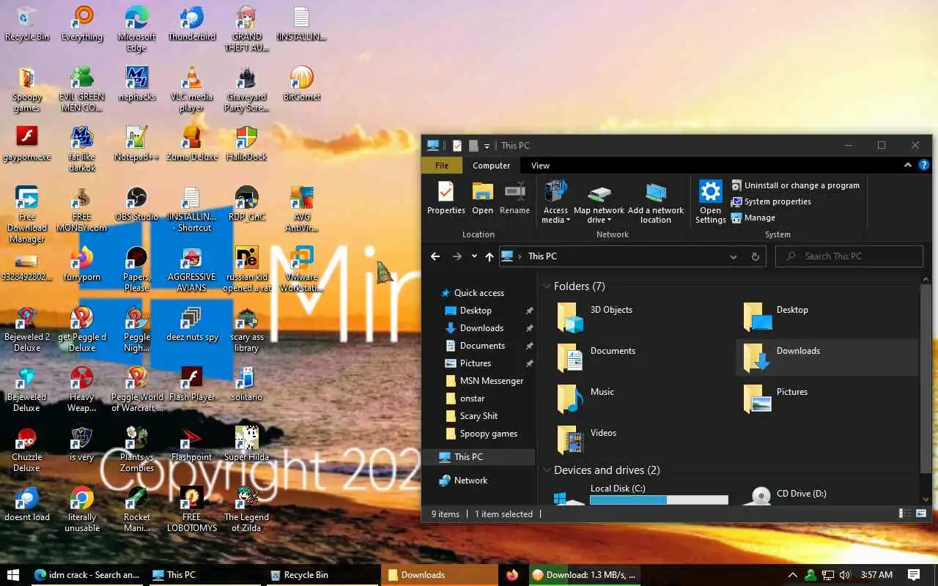938x586 pixels.
Task: Click the Search This PC field
Action: [850, 256]
